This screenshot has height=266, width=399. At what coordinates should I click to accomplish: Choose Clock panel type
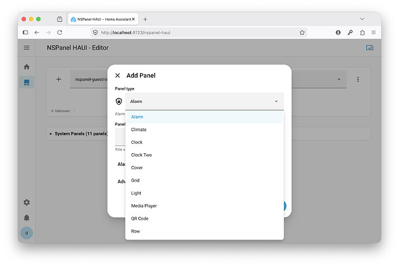tap(204, 142)
